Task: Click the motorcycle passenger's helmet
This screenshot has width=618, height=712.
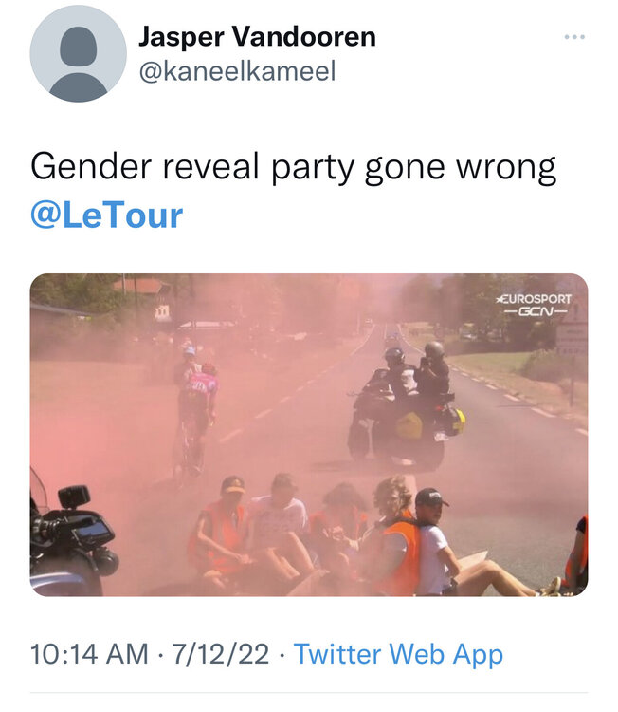Action: tap(434, 350)
